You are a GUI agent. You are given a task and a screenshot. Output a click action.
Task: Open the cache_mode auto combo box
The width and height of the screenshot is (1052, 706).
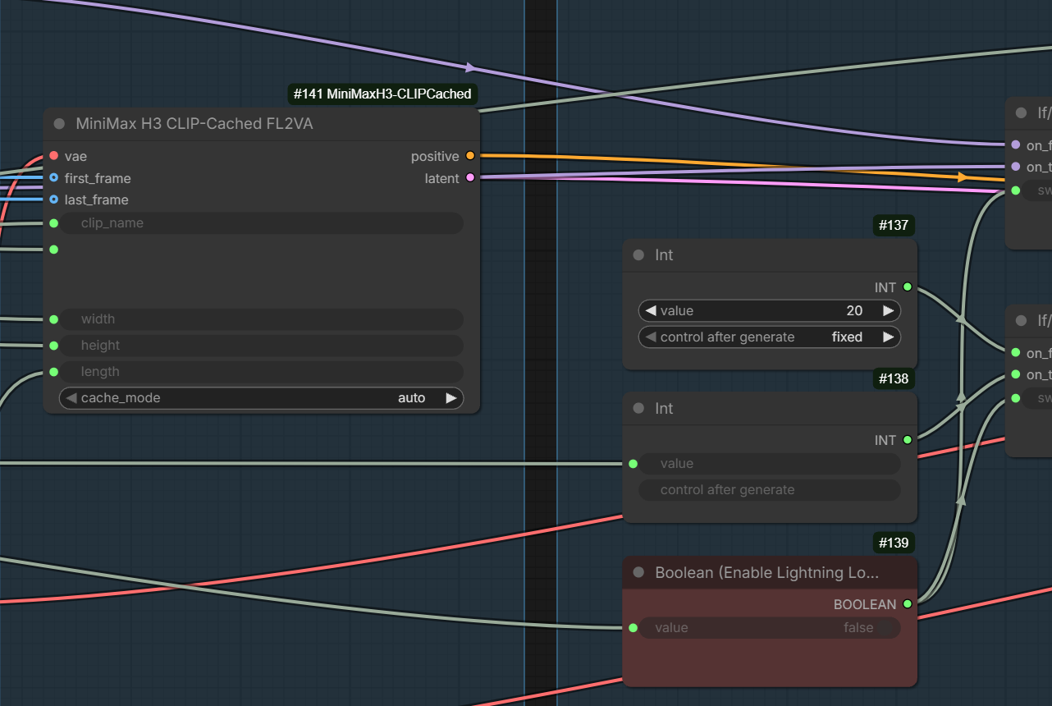point(261,398)
